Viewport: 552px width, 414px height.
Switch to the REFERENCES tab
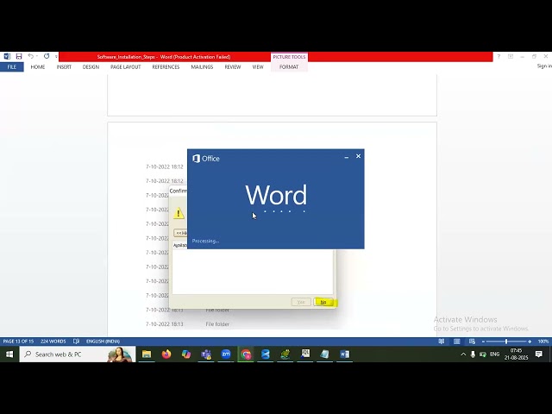(166, 67)
